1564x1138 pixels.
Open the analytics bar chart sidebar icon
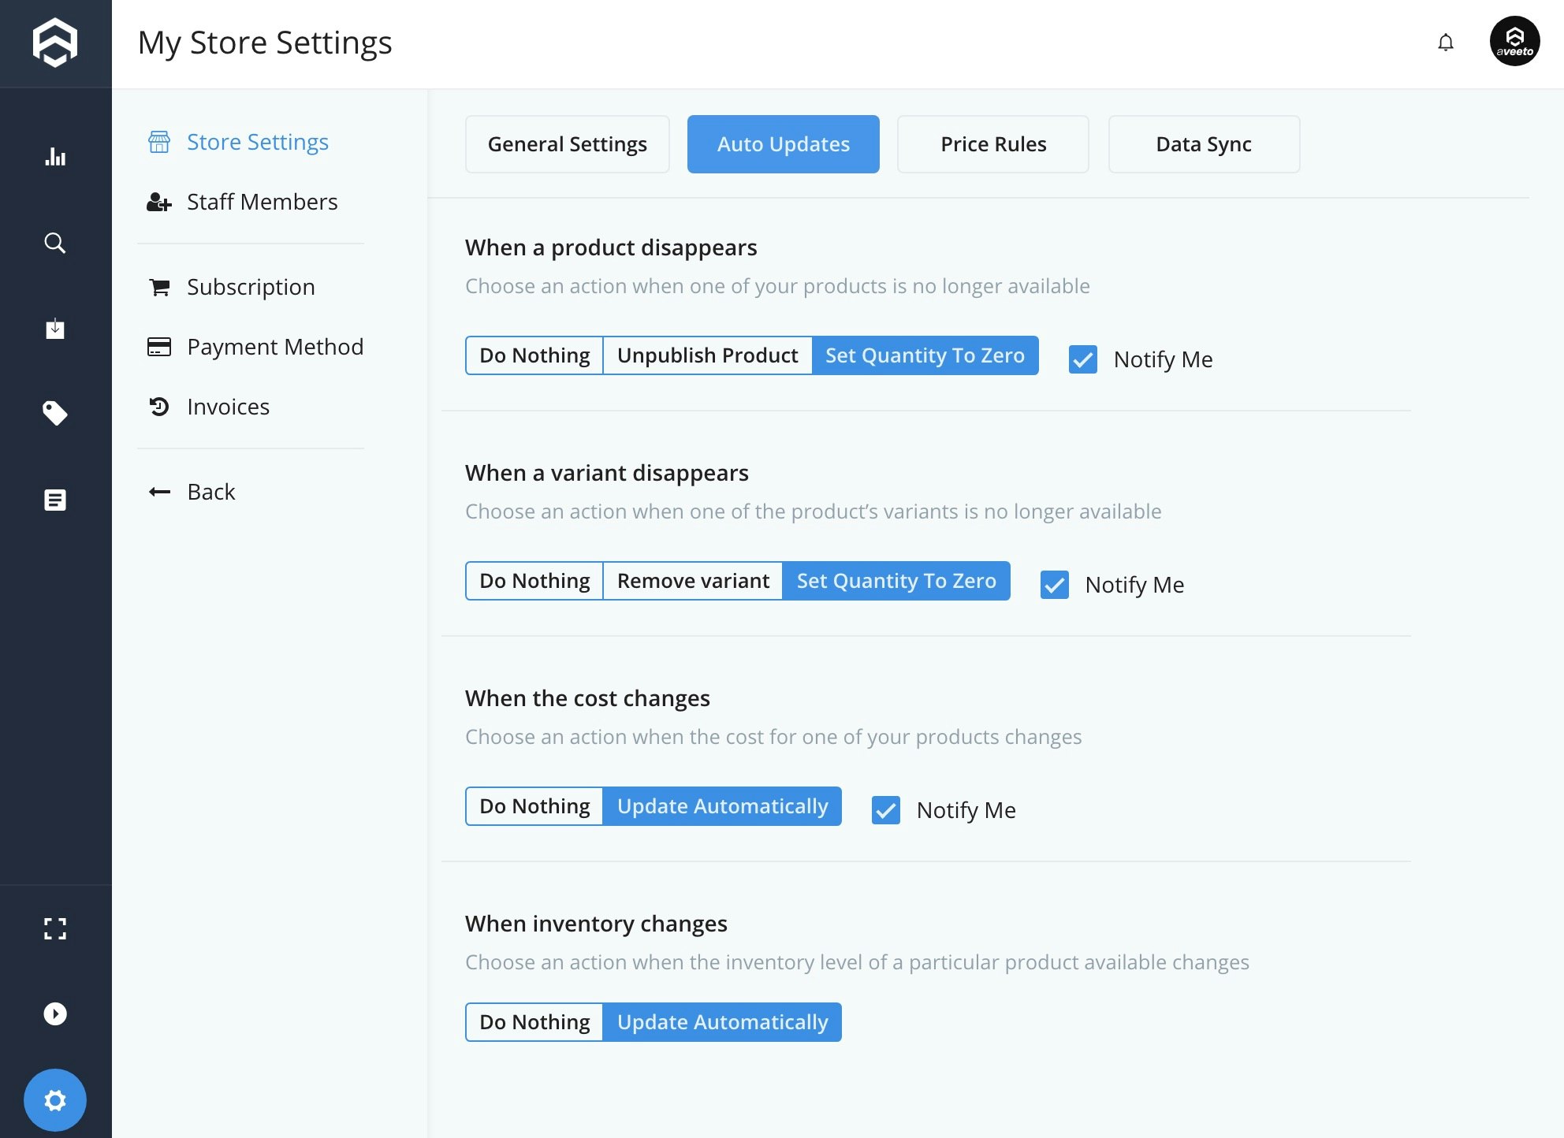pyautogui.click(x=55, y=156)
